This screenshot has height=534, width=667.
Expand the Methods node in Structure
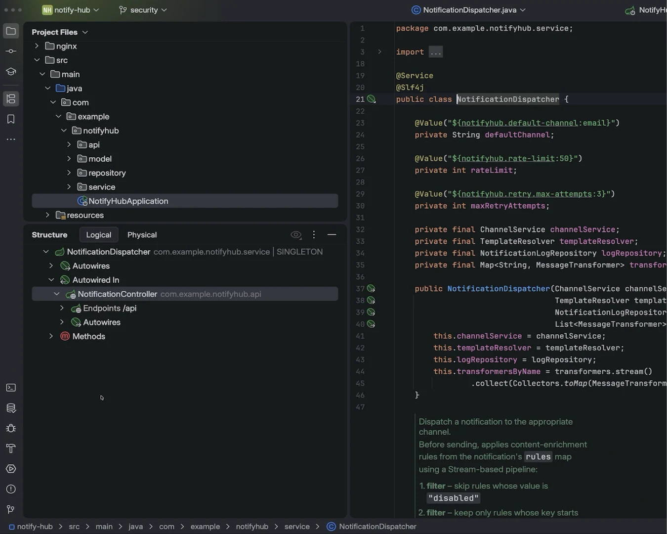[51, 336]
